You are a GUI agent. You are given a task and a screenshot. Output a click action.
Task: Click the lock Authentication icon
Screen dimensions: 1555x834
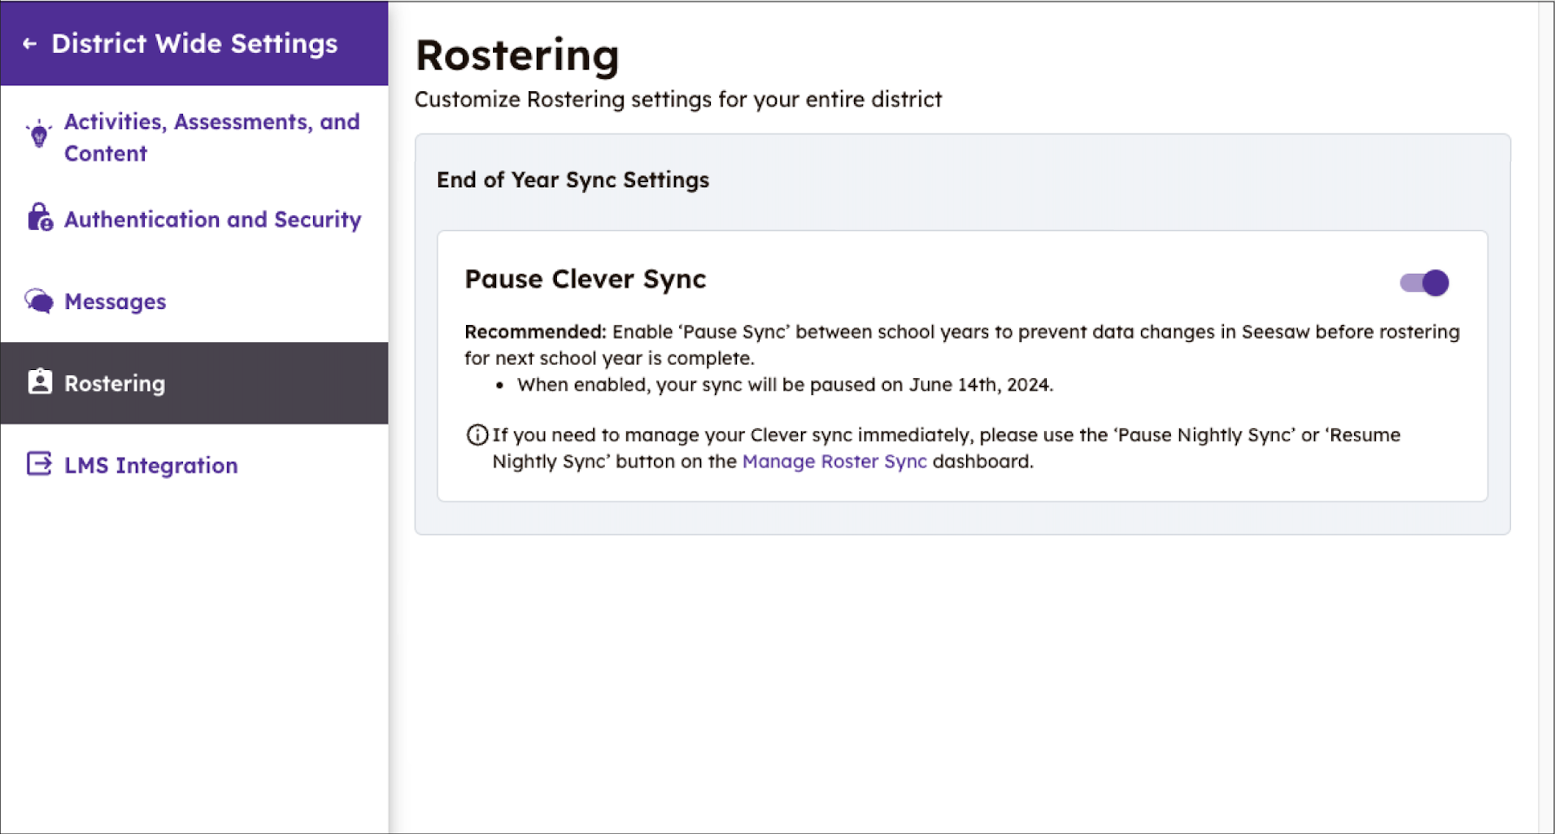39,218
